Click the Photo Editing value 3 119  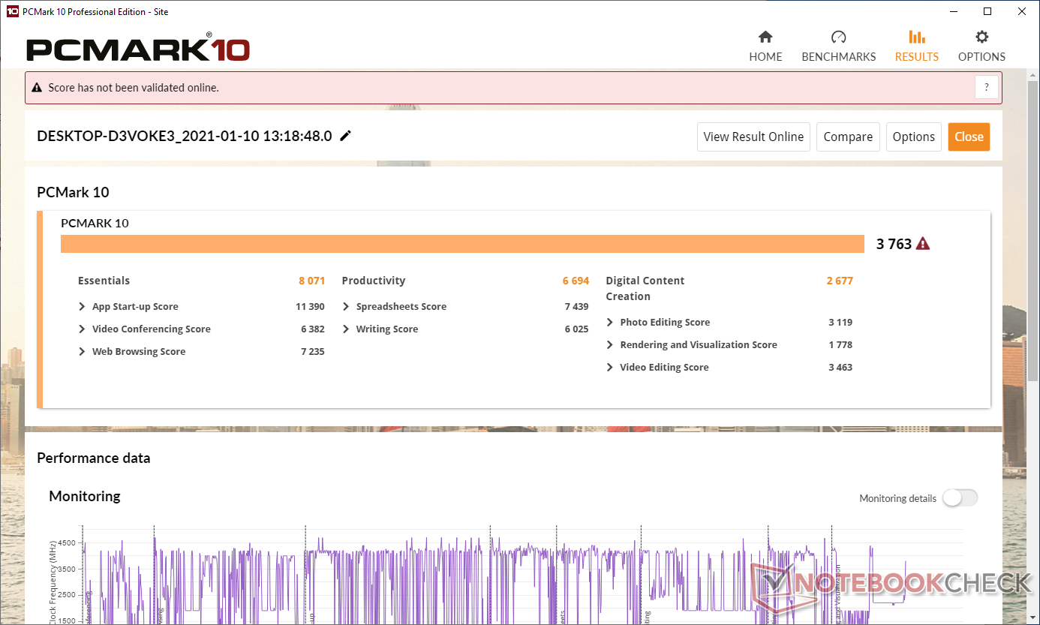coord(840,323)
